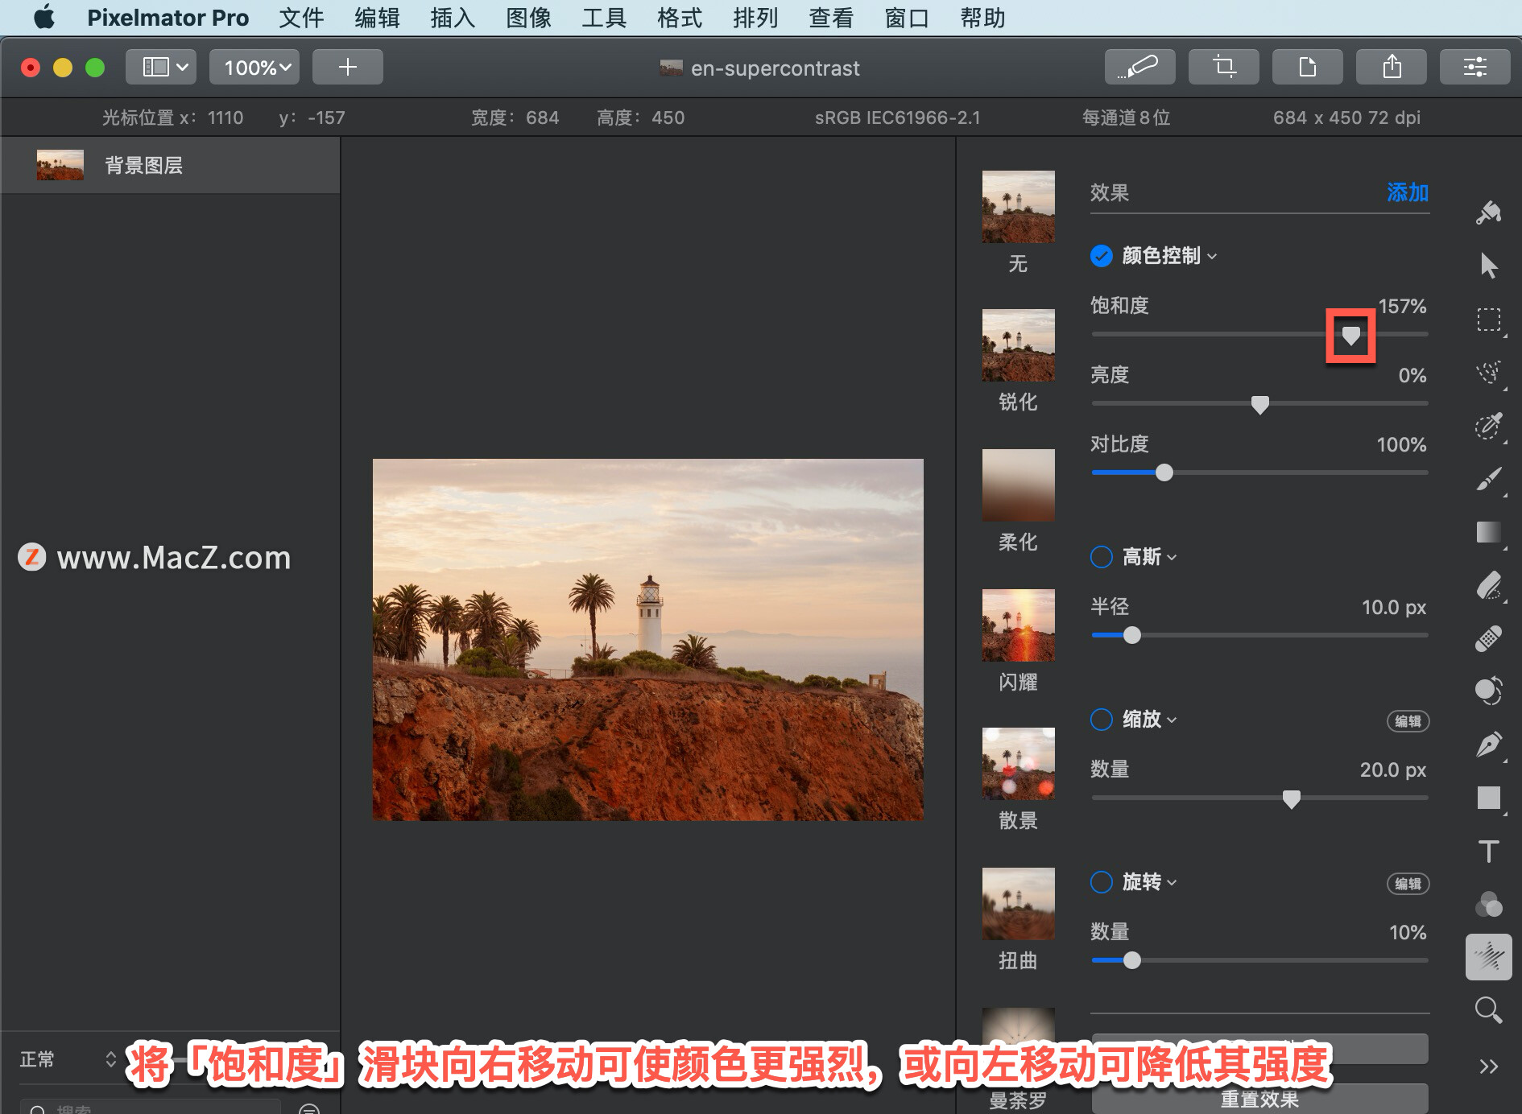The image size is (1522, 1114).
Task: Select the 柔化 effect preset thumbnail
Action: pos(1018,485)
